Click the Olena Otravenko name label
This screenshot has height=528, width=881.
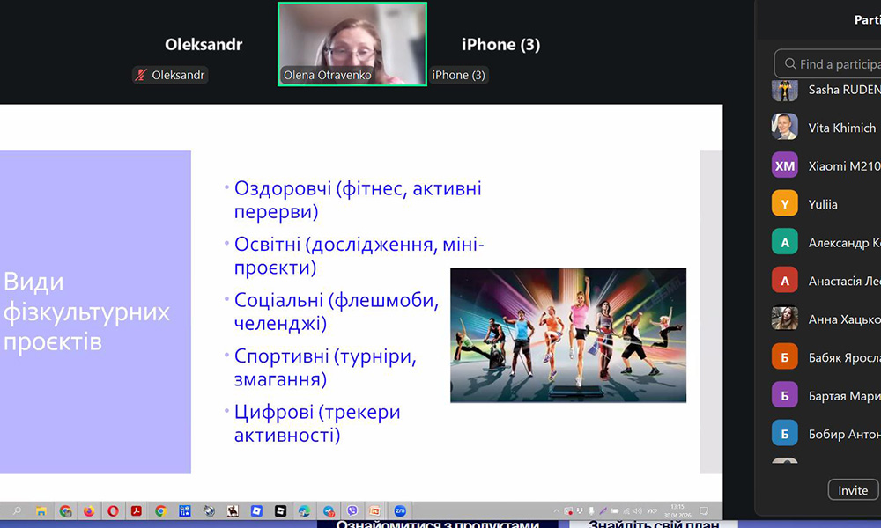tap(327, 75)
